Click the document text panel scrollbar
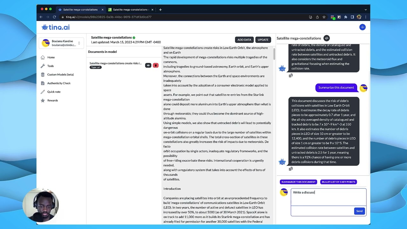The width and height of the screenshot is (407, 229). coord(274,53)
